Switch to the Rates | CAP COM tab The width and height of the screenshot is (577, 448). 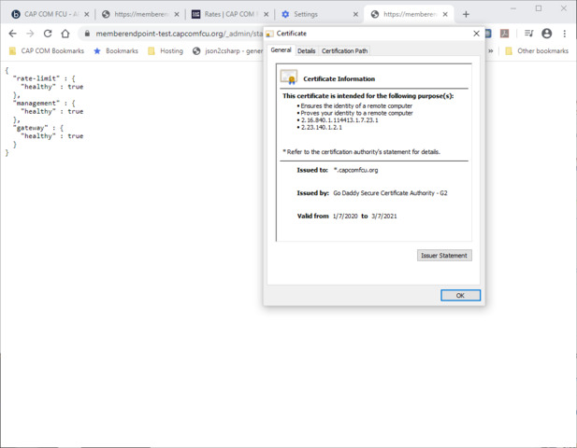pos(230,14)
